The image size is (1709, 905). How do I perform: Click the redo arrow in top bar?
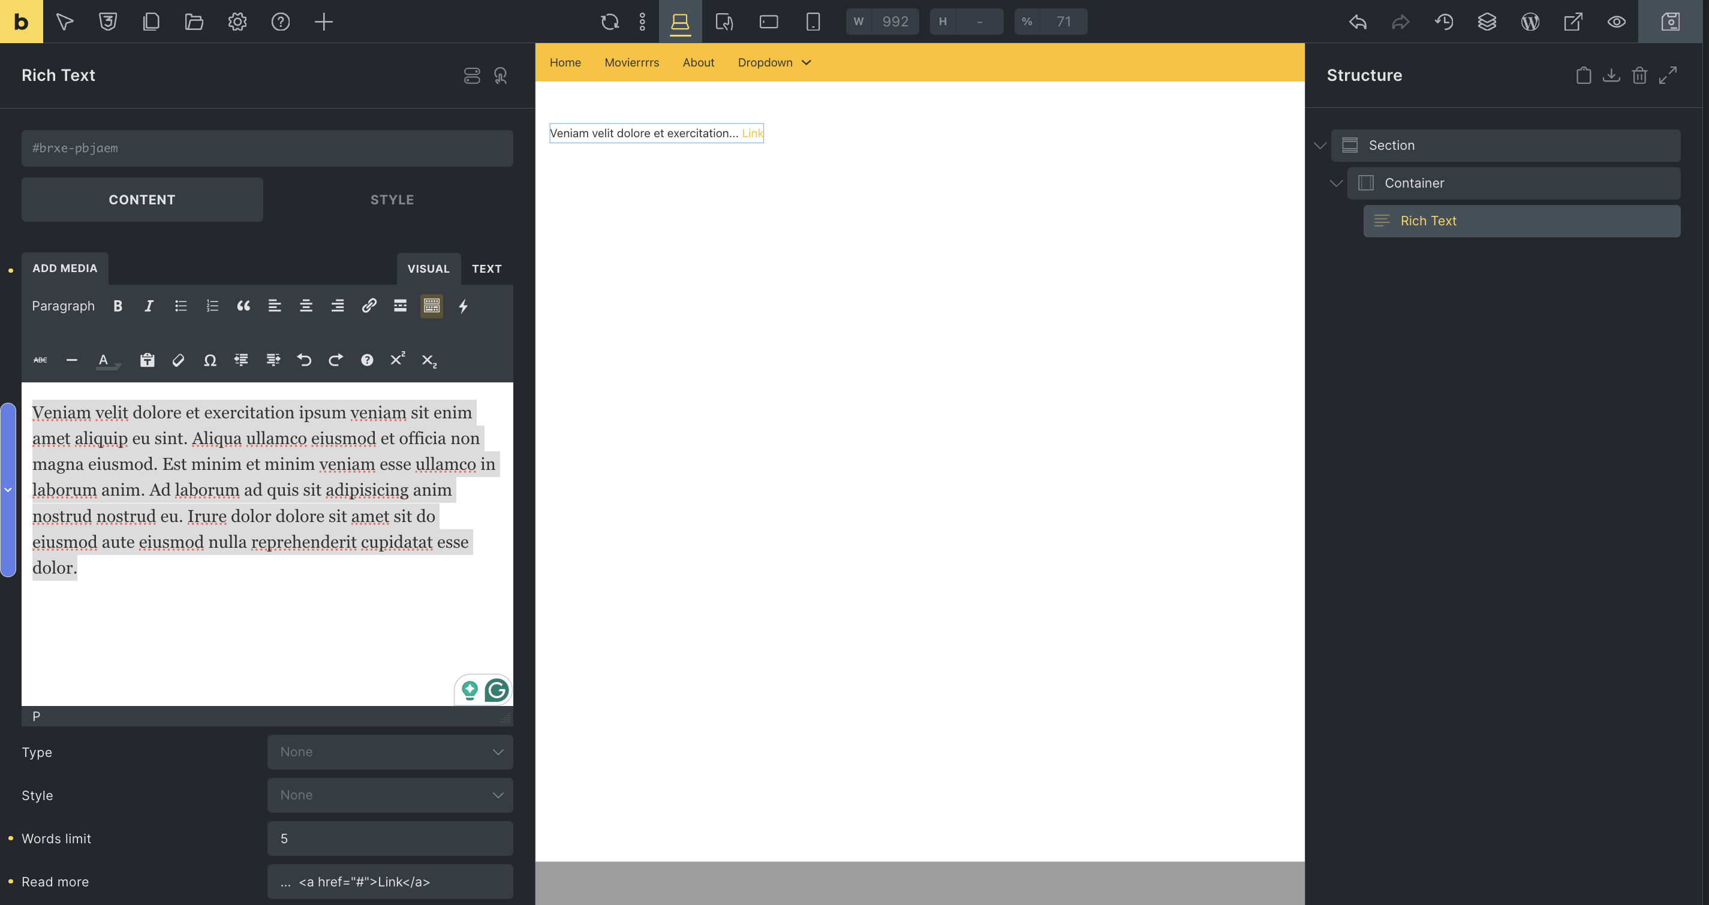pos(1401,22)
